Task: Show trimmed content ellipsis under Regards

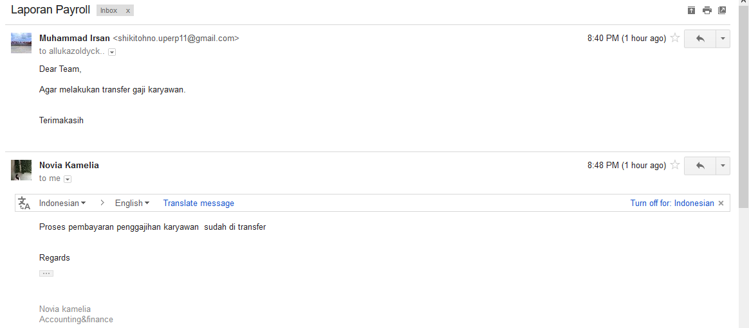Action: 46,273
